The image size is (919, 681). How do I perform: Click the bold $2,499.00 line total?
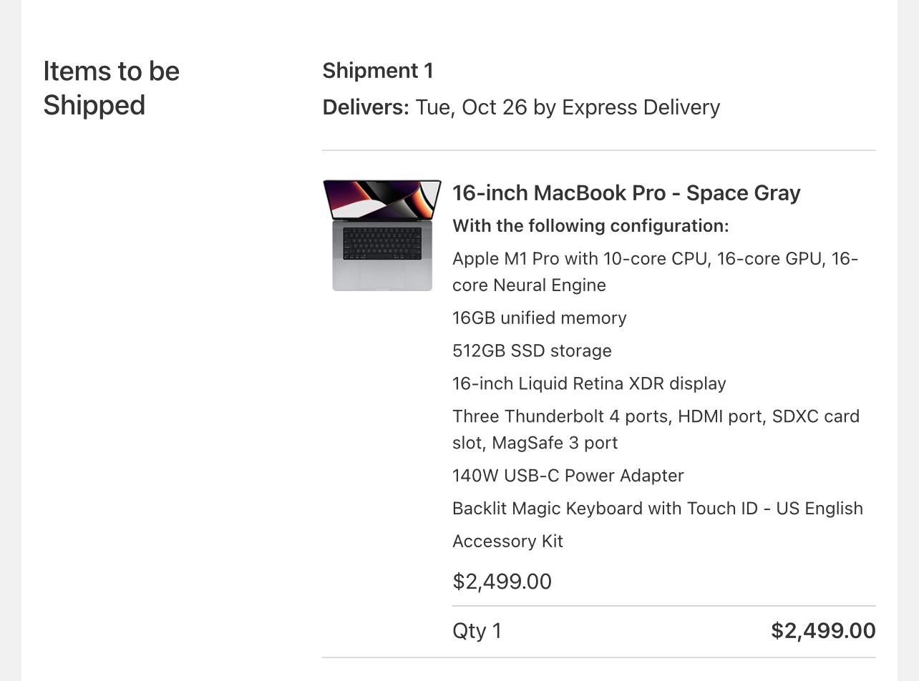(823, 631)
